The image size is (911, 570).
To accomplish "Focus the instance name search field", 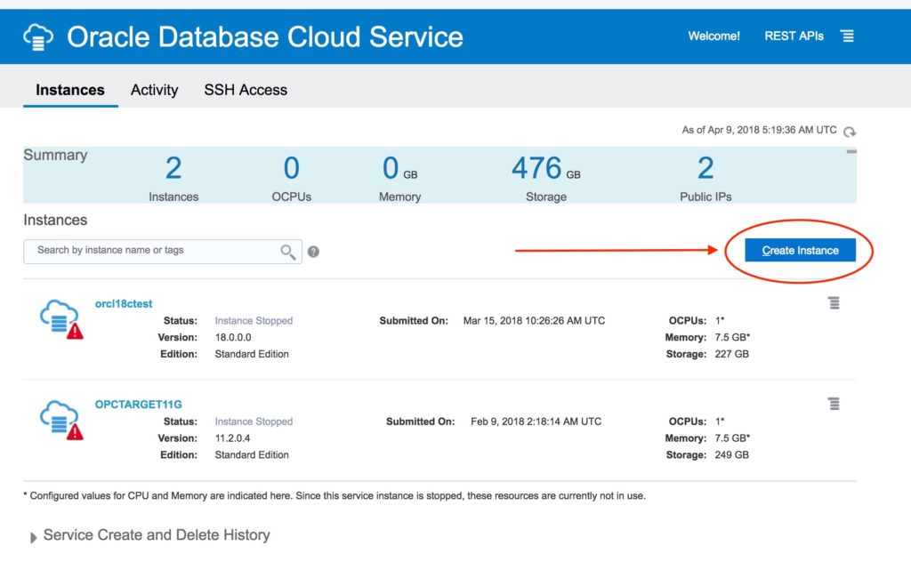I will coord(151,251).
